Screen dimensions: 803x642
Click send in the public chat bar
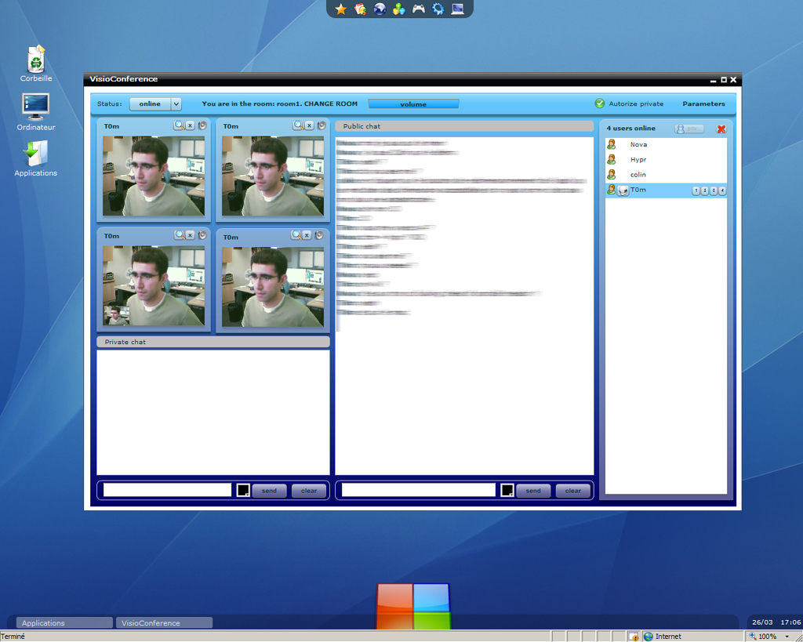coord(533,491)
